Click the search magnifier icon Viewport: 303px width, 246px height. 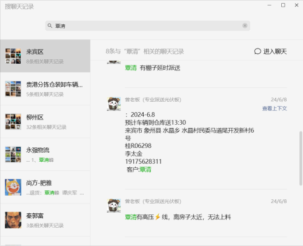pyautogui.click(x=50, y=25)
